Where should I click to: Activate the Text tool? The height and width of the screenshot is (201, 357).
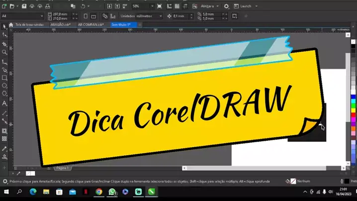point(4,103)
